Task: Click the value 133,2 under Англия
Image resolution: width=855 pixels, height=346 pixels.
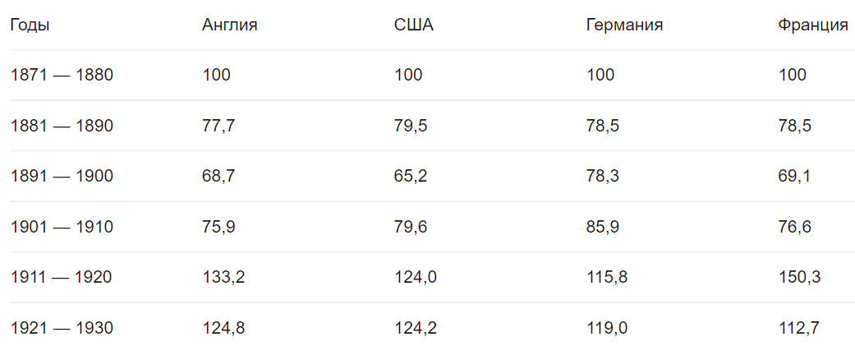Action: pyautogui.click(x=223, y=277)
